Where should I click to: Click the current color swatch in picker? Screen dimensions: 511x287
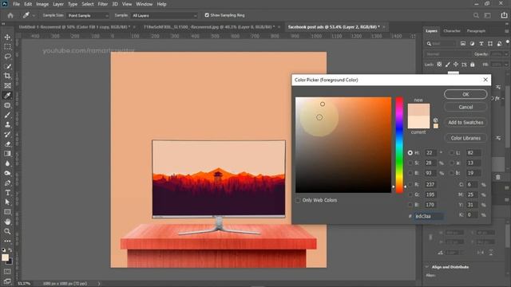(418, 122)
